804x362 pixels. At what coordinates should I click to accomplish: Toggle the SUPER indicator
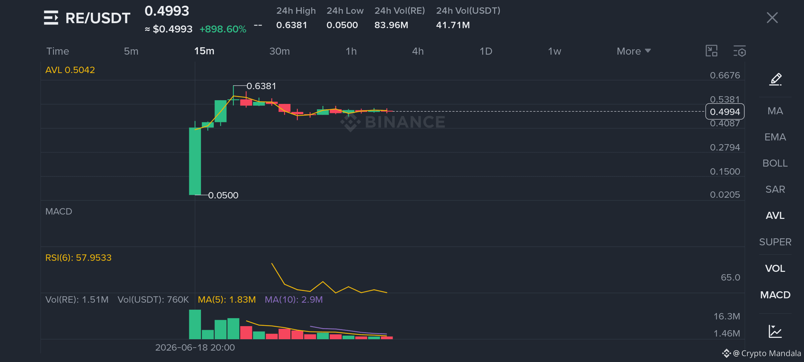point(775,242)
